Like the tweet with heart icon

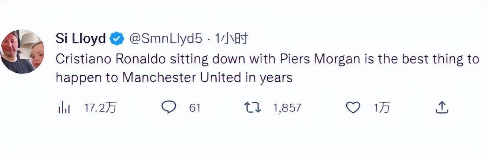coord(353,108)
